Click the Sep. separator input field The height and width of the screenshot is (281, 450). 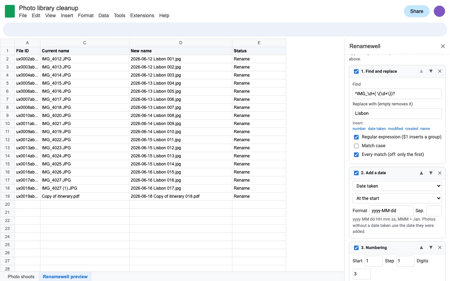click(434, 211)
